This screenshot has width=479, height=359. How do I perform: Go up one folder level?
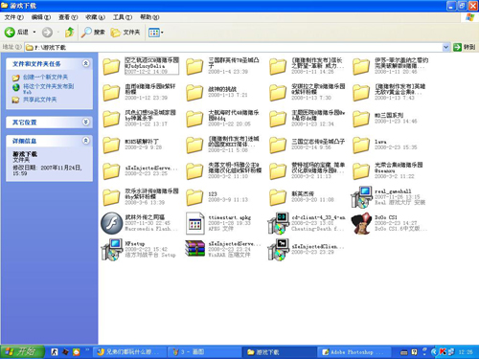69,32
